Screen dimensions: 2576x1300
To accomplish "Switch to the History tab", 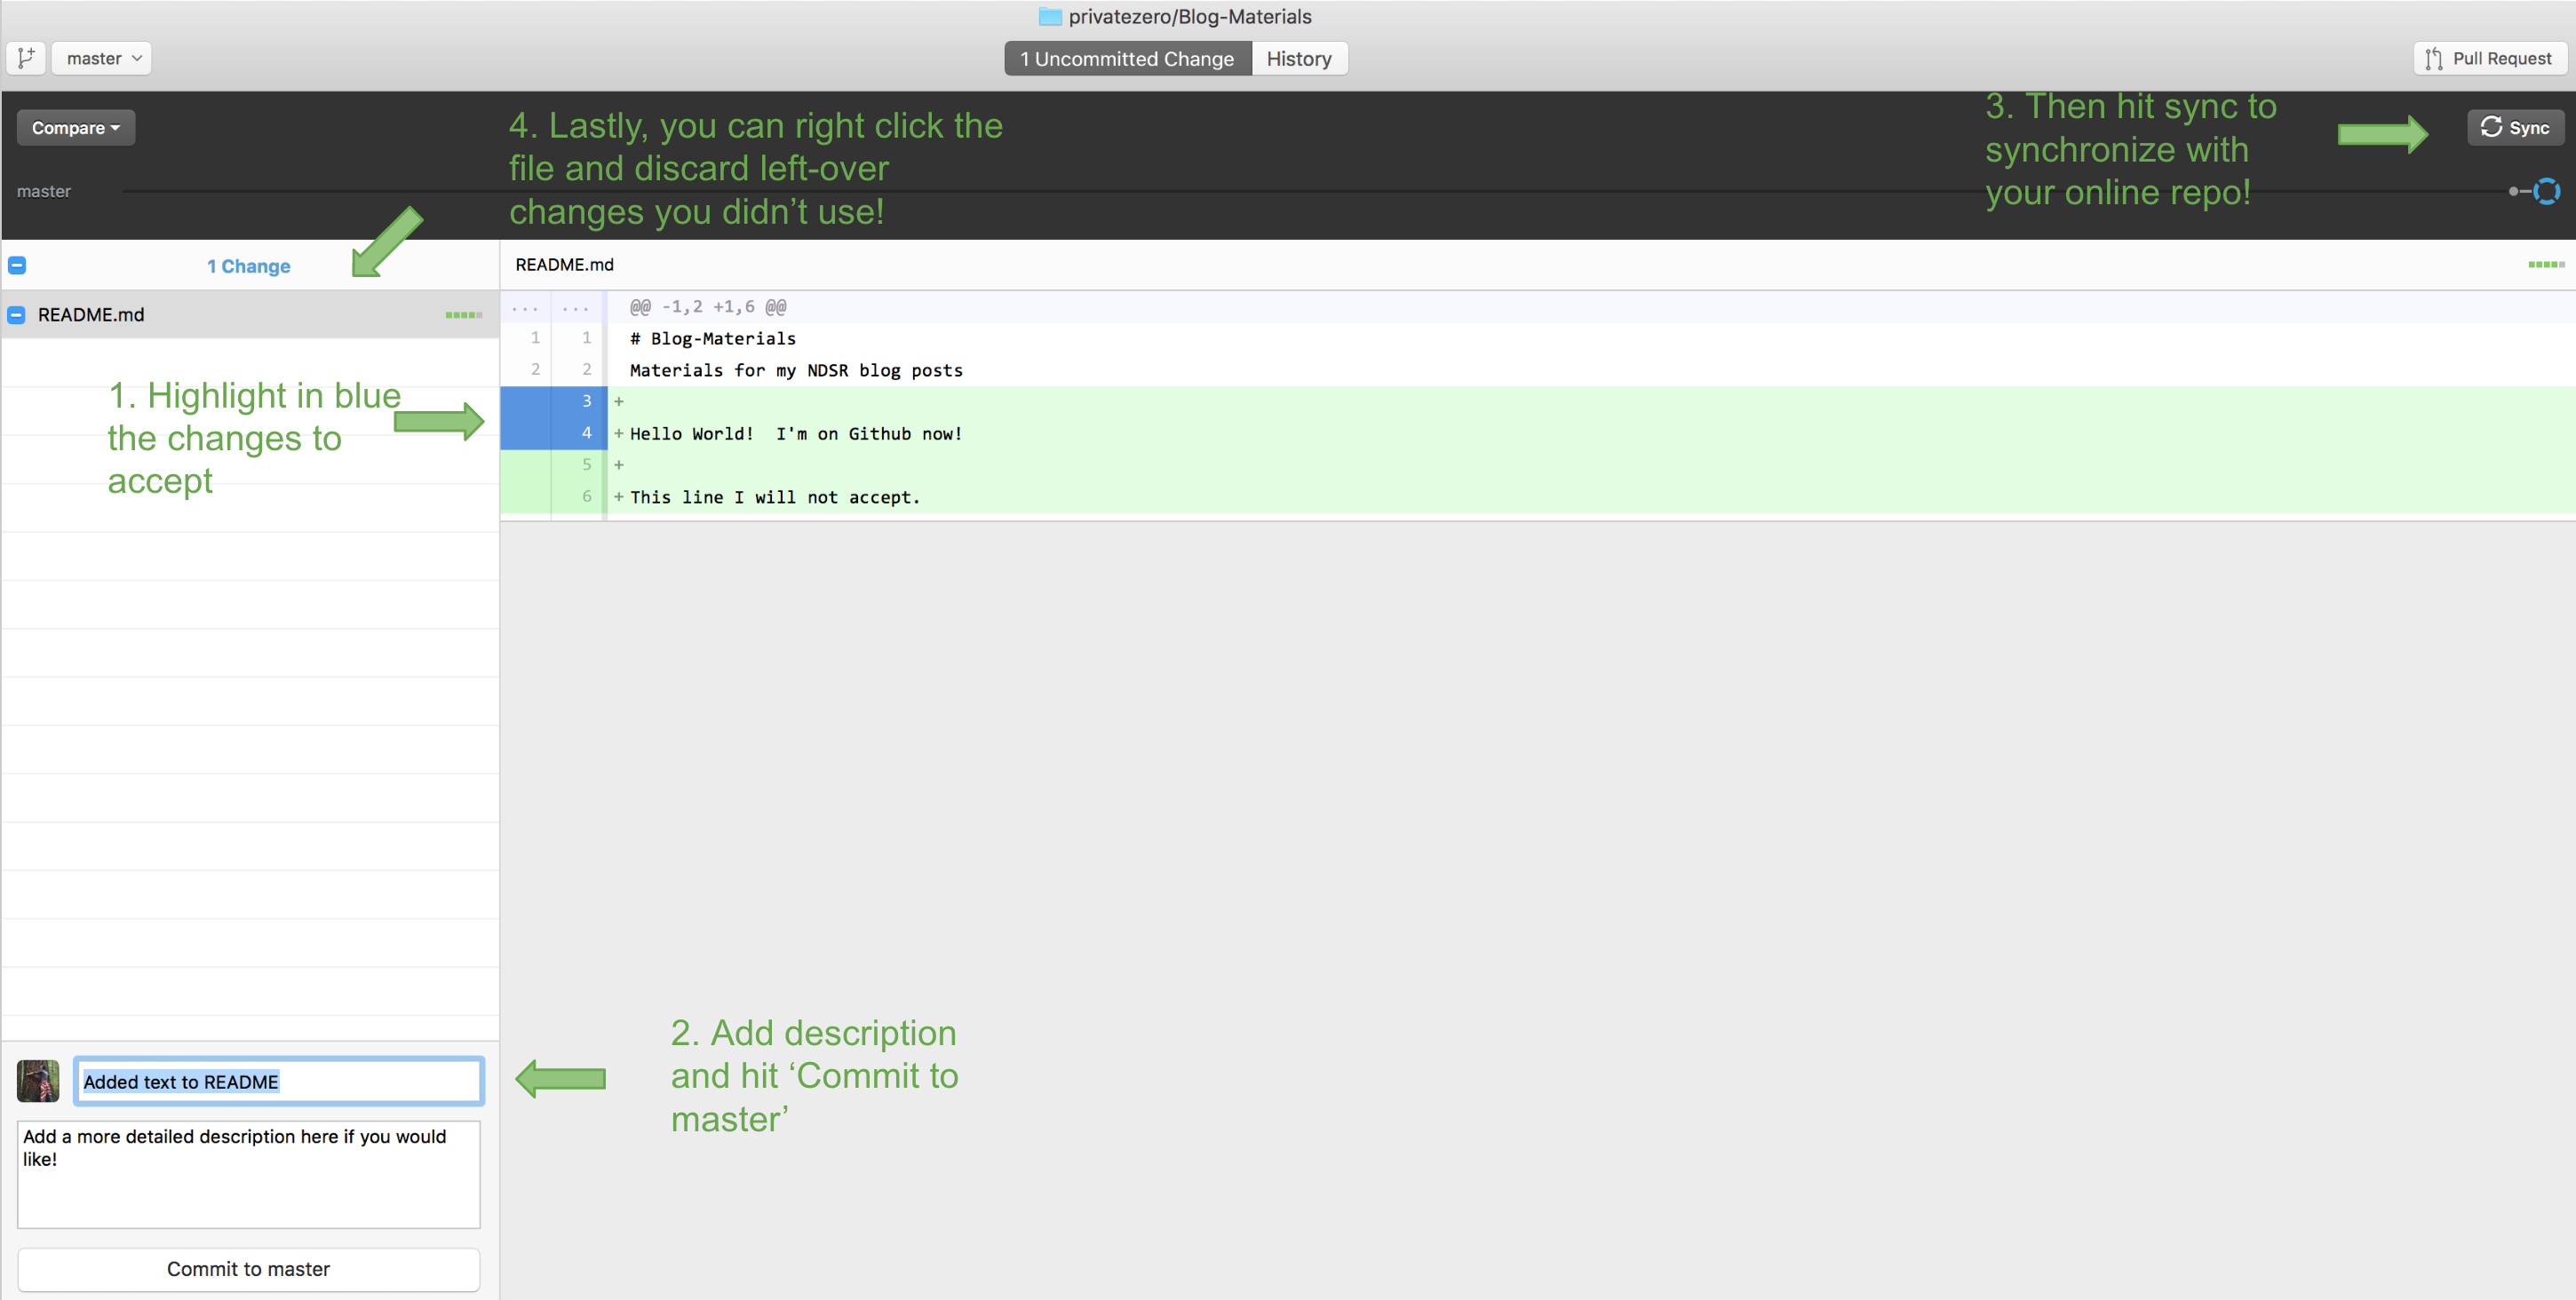I will (1298, 58).
